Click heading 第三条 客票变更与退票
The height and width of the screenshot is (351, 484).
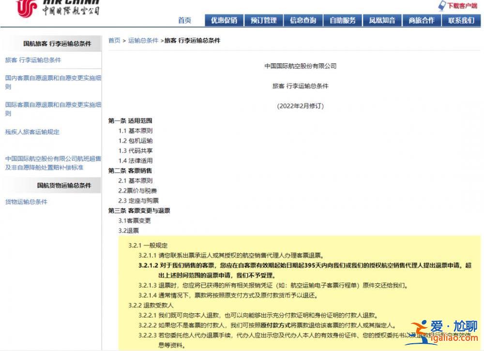pos(139,211)
